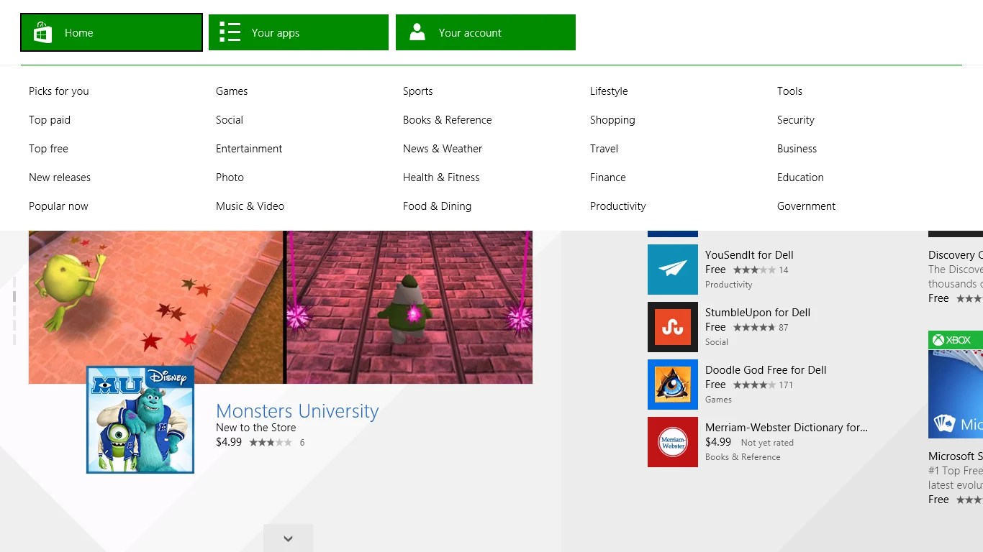Expand the down chevron at page bottom
Screen dimensions: 983x552
coord(288,538)
